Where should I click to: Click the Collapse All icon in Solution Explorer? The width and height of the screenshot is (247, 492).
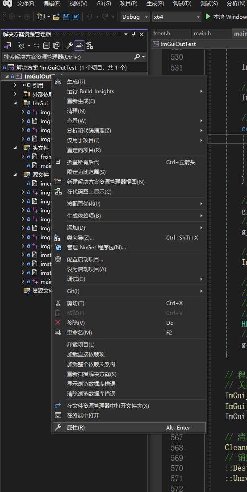click(x=46, y=46)
